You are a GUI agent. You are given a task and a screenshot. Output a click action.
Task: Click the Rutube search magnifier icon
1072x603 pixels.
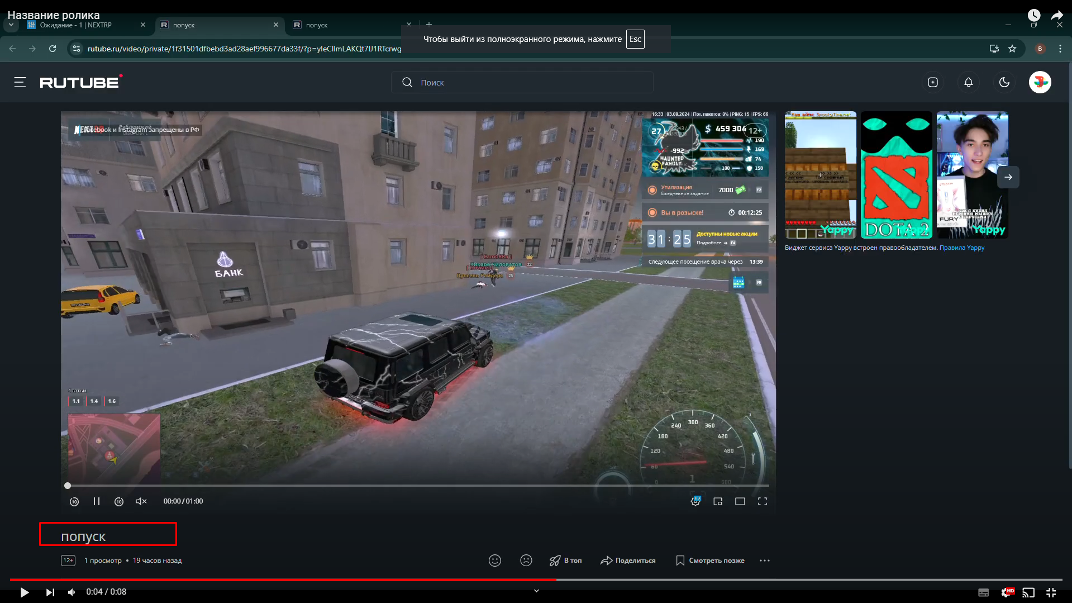tap(407, 82)
